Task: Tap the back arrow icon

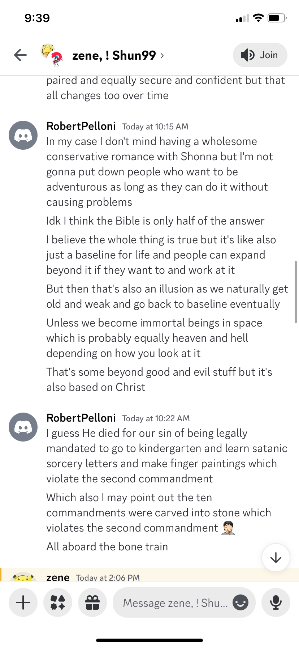Action: (21, 55)
